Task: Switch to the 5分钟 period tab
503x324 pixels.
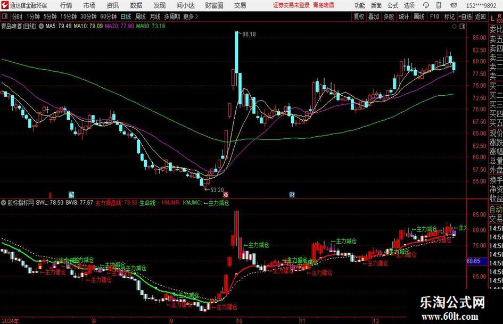Action: pos(50,16)
